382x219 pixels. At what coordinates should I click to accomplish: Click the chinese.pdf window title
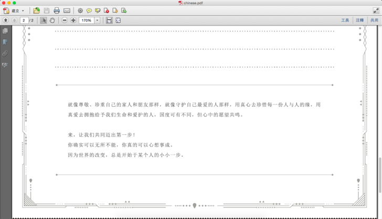coord(193,3)
